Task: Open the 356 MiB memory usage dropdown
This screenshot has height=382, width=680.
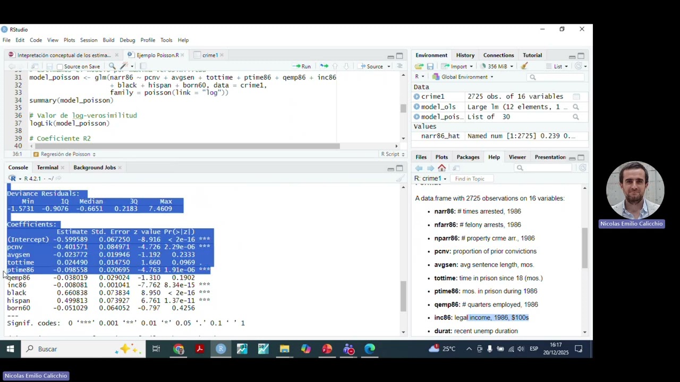Action: (497, 66)
